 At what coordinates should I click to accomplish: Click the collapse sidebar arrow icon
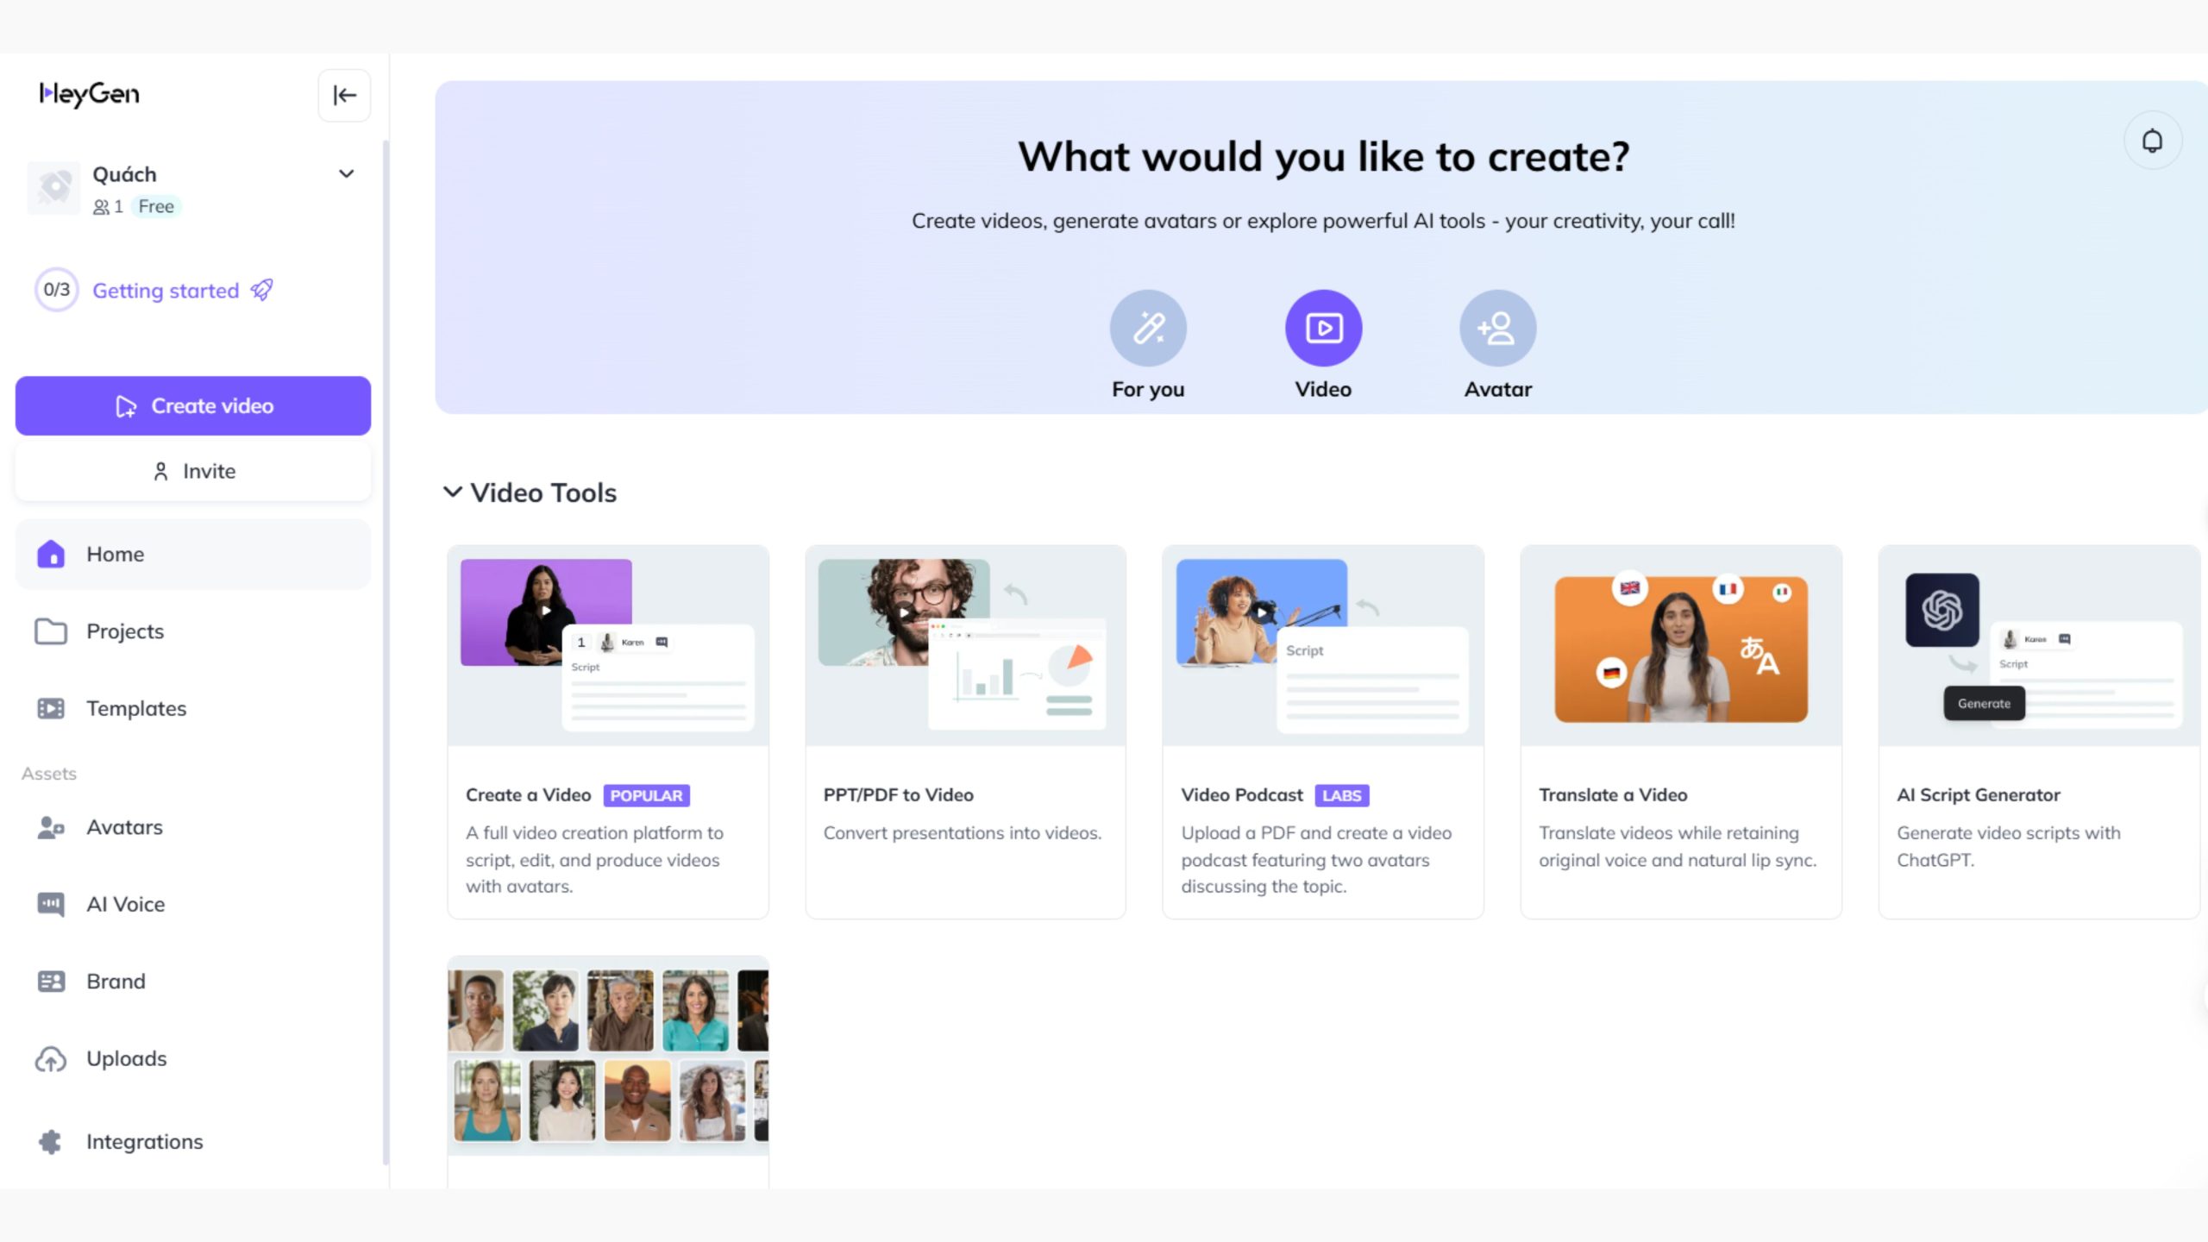344,94
